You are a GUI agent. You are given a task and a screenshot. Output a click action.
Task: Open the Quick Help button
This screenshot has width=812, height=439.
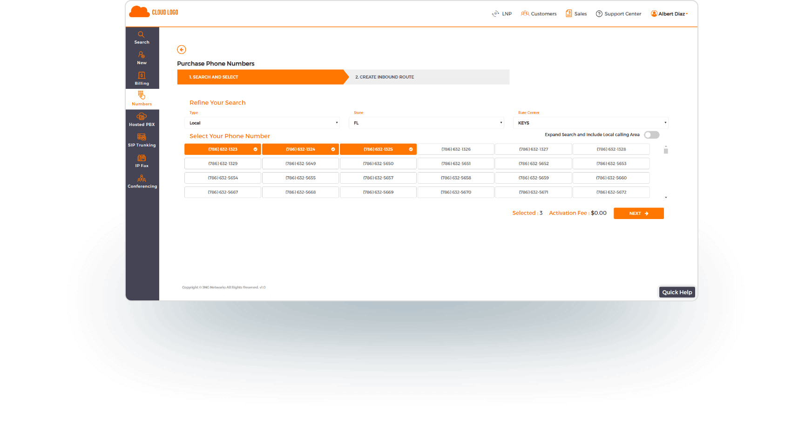click(677, 292)
